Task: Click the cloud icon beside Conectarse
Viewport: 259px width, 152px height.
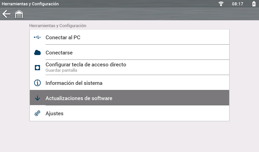Action: pos(37,53)
